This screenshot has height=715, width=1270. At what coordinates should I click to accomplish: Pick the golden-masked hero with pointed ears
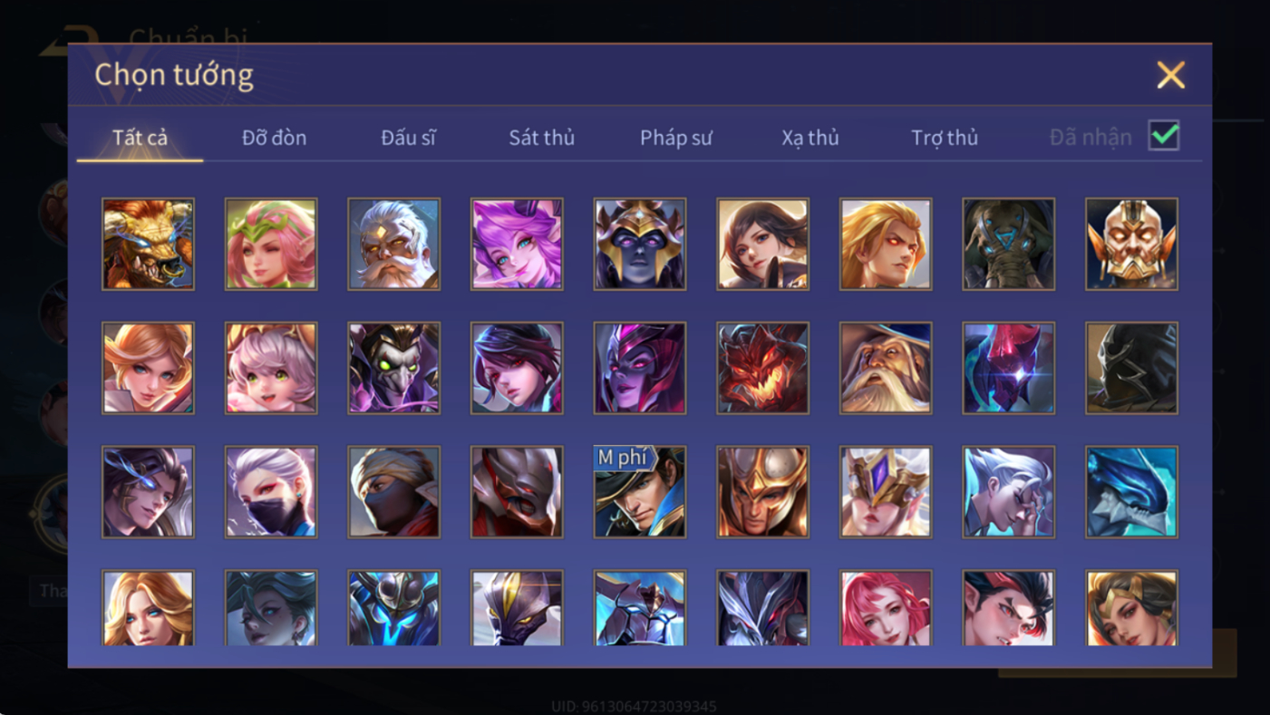1132,245
